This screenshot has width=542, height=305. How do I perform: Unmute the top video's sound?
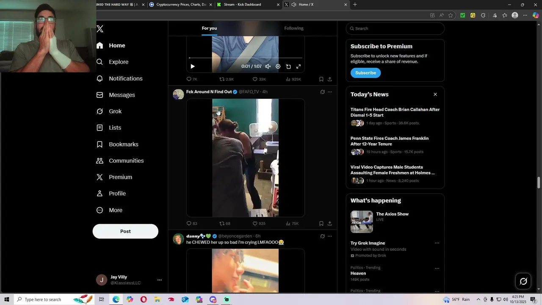point(268,67)
